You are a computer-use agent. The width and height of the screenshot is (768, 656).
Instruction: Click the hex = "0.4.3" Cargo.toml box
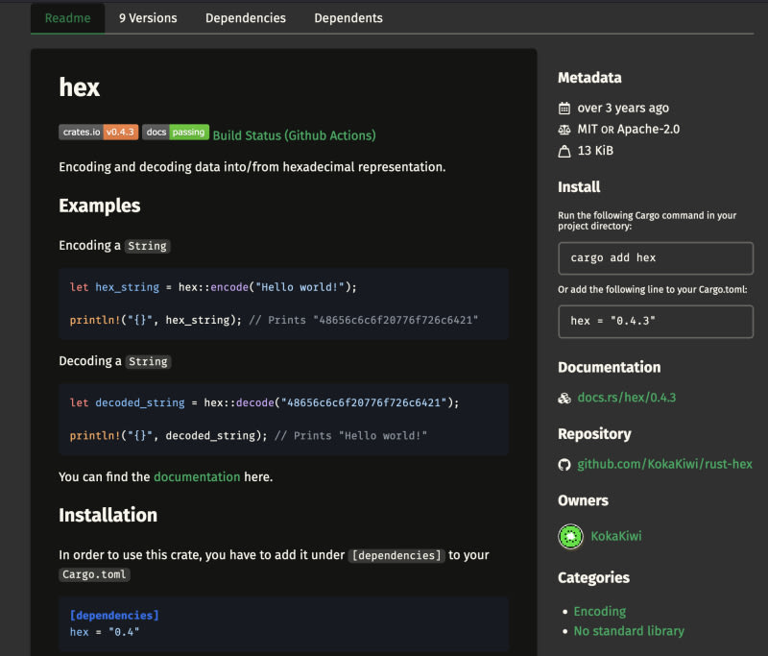click(x=656, y=322)
